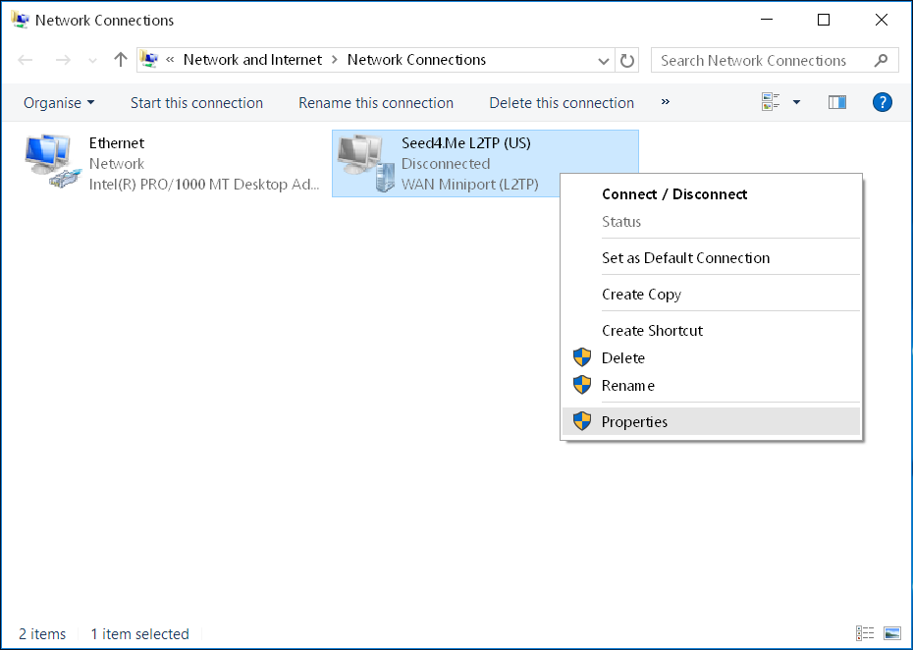913x650 pixels.
Task: Expand the toolbar overflow chevron
Action: [x=665, y=103]
